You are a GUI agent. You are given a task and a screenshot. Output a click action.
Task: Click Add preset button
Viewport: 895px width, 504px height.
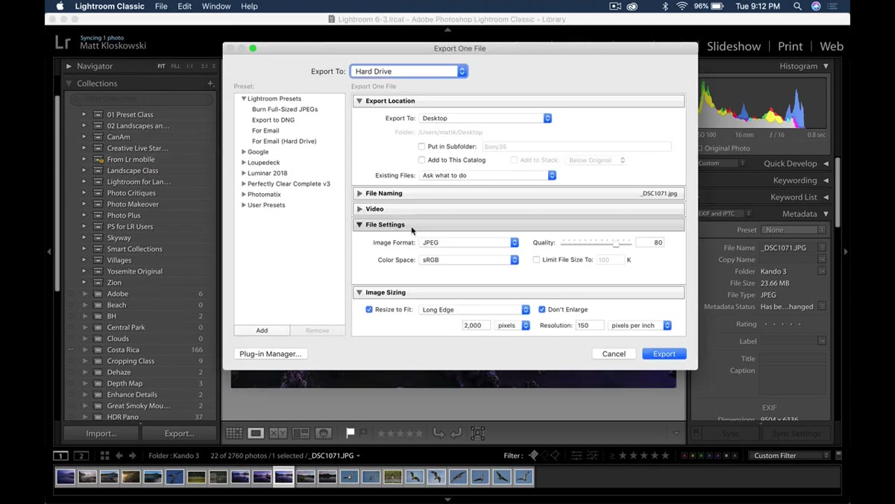262,330
